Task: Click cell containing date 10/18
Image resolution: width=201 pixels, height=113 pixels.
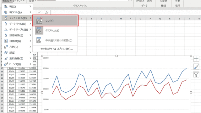Action: 12,84
